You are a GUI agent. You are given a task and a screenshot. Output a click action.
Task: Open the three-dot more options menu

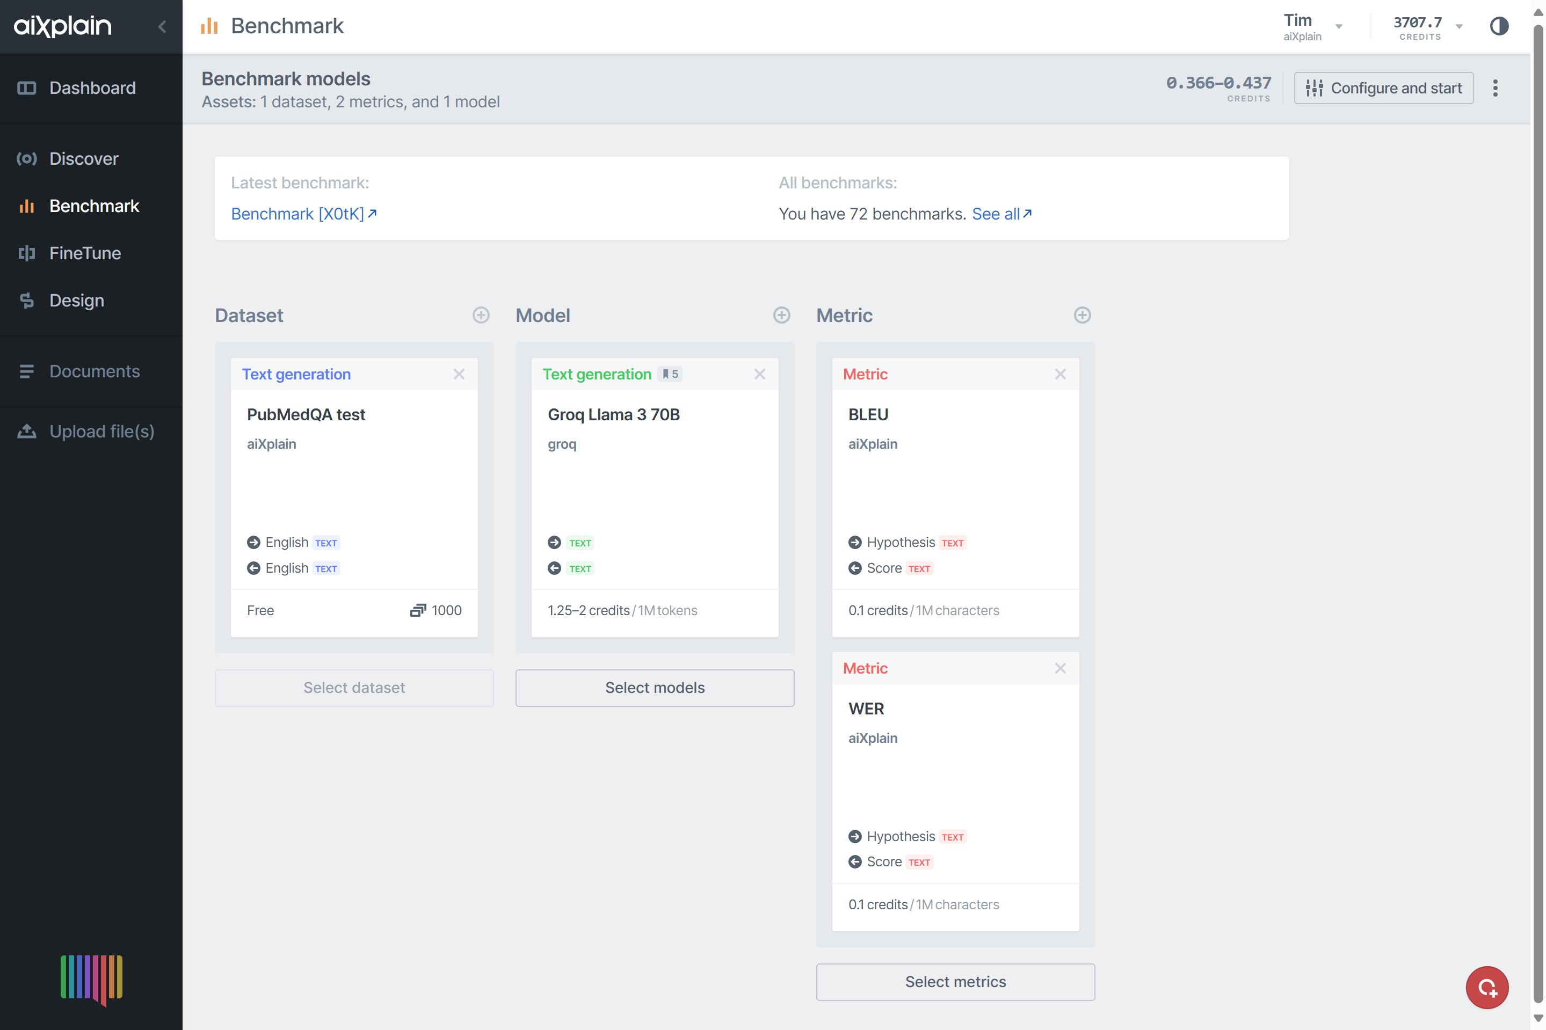click(1495, 88)
